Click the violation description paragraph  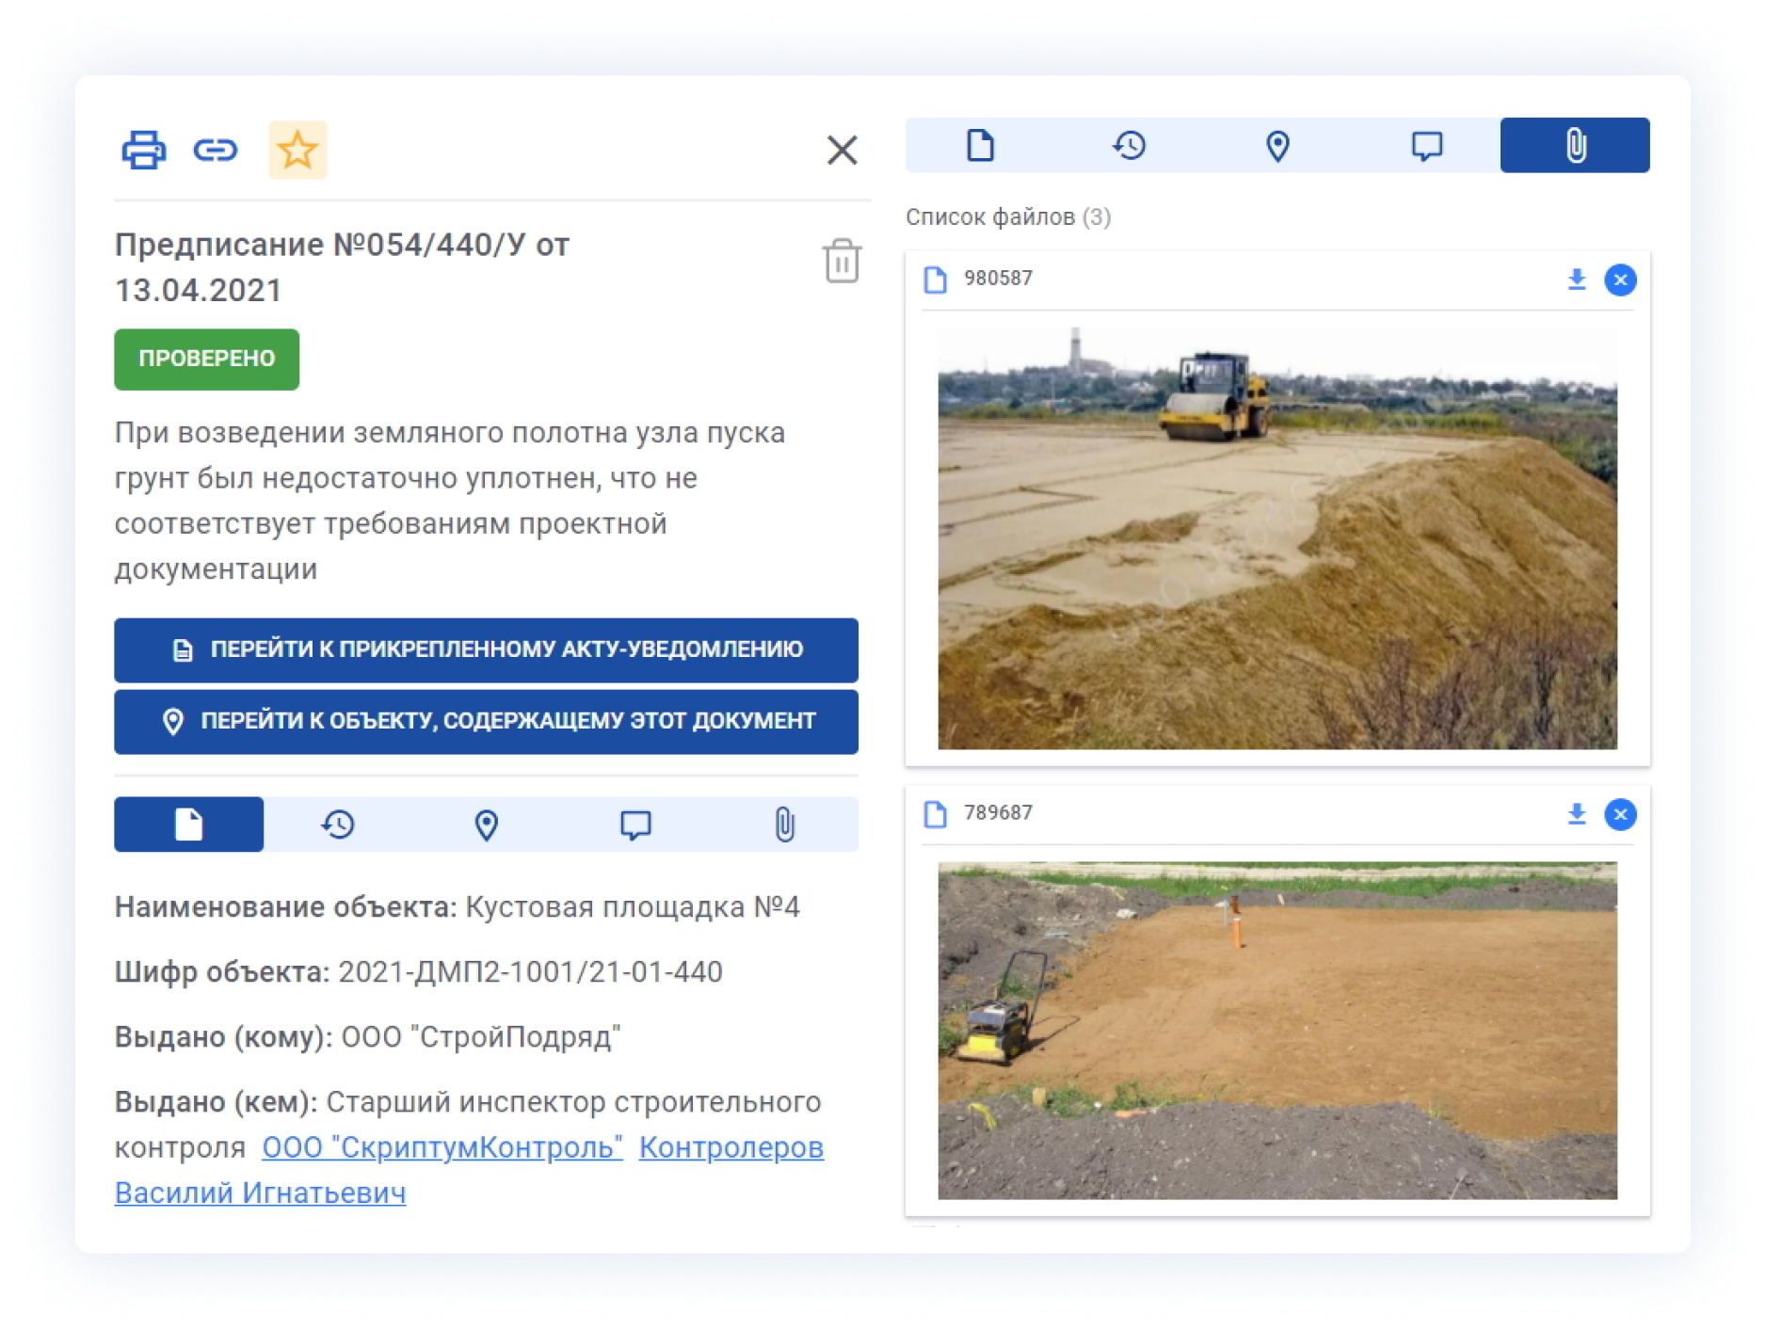450,501
